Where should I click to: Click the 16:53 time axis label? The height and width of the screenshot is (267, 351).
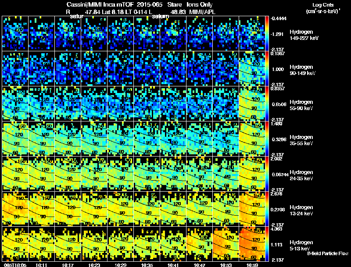tap(226, 265)
